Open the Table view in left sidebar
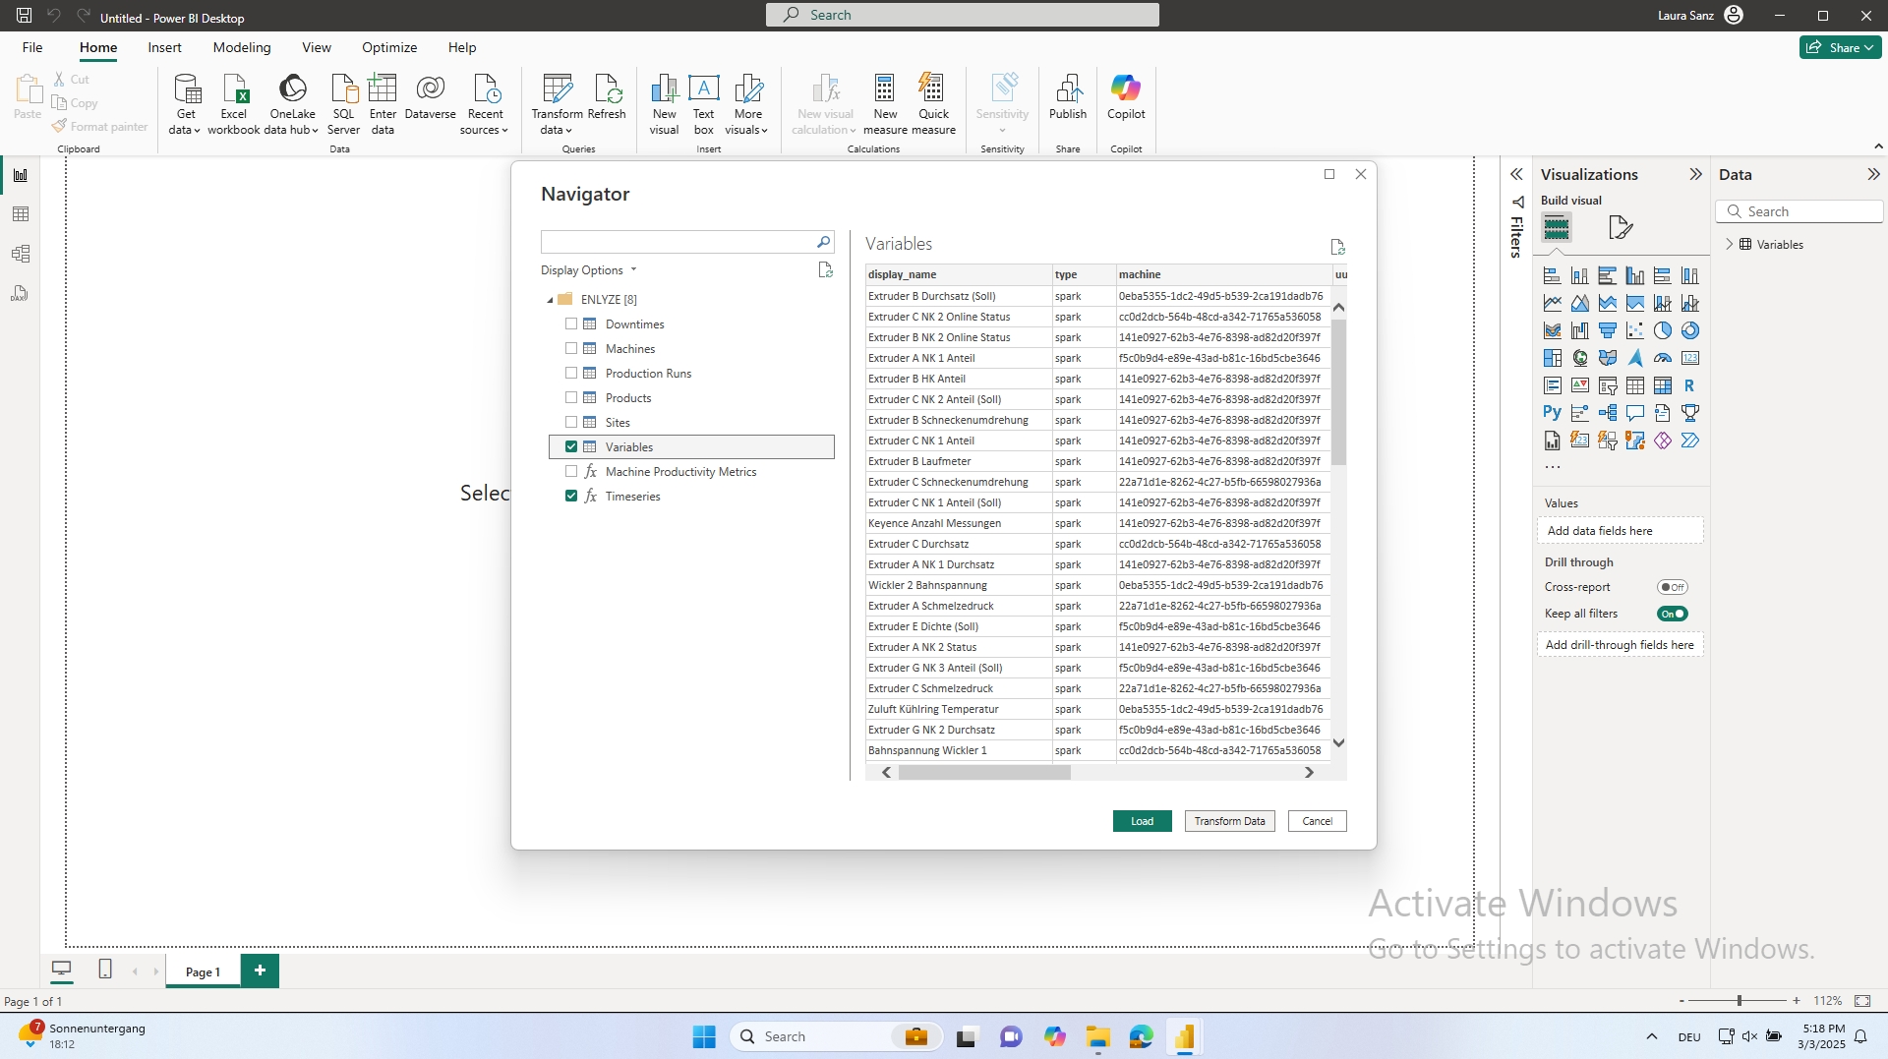The width and height of the screenshot is (1888, 1059). (x=21, y=214)
